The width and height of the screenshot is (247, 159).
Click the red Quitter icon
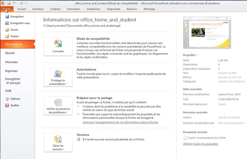(7, 105)
